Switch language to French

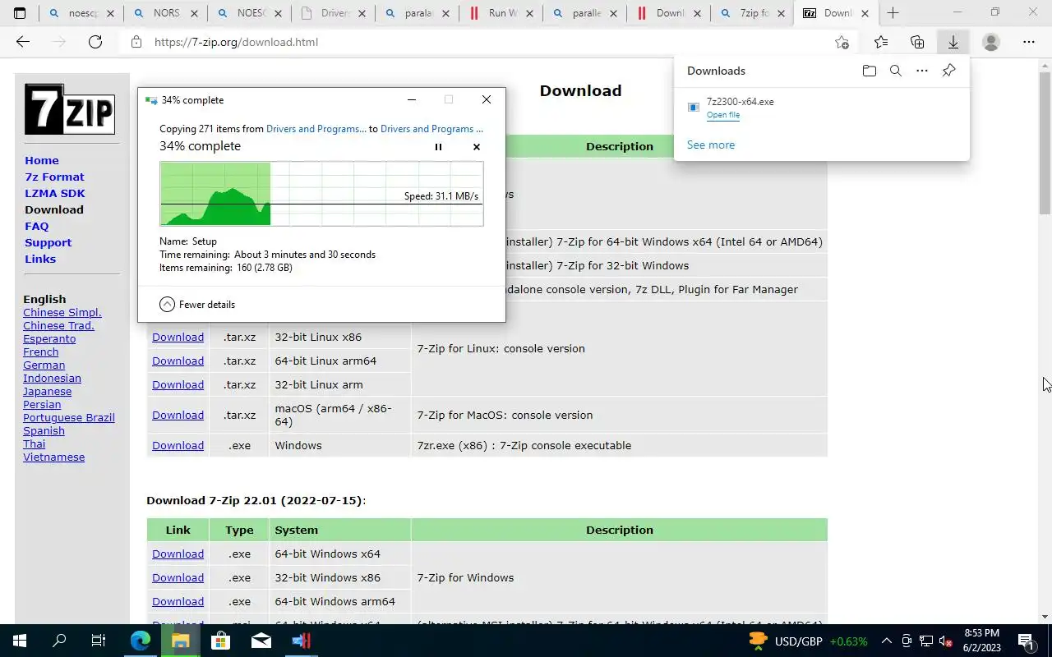click(41, 351)
